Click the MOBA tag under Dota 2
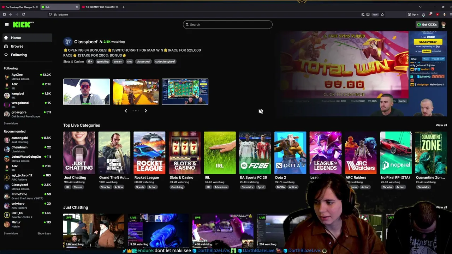Screen dimensions: 452x254 point(281,187)
